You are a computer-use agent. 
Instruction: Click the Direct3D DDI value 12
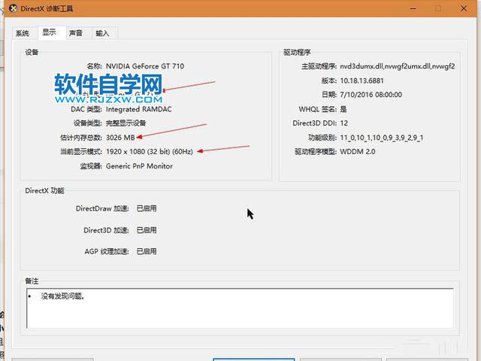click(344, 123)
